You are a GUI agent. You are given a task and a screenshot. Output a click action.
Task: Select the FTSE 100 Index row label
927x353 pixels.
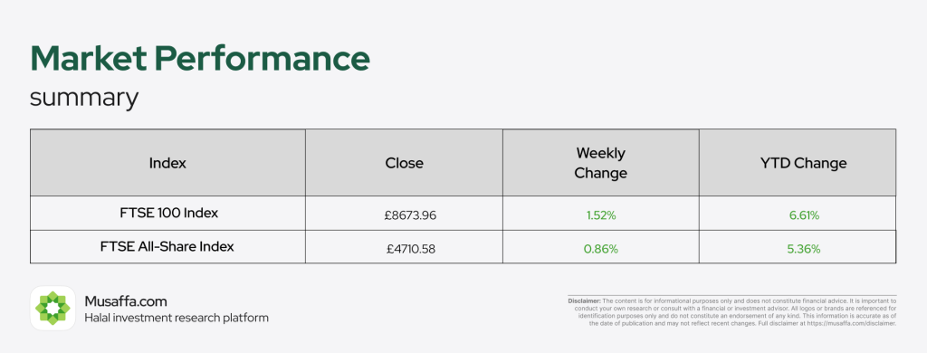click(x=168, y=213)
